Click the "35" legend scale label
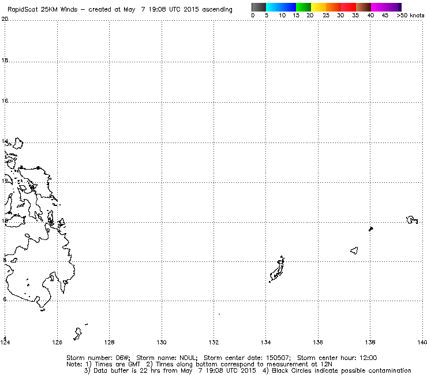 (355, 16)
